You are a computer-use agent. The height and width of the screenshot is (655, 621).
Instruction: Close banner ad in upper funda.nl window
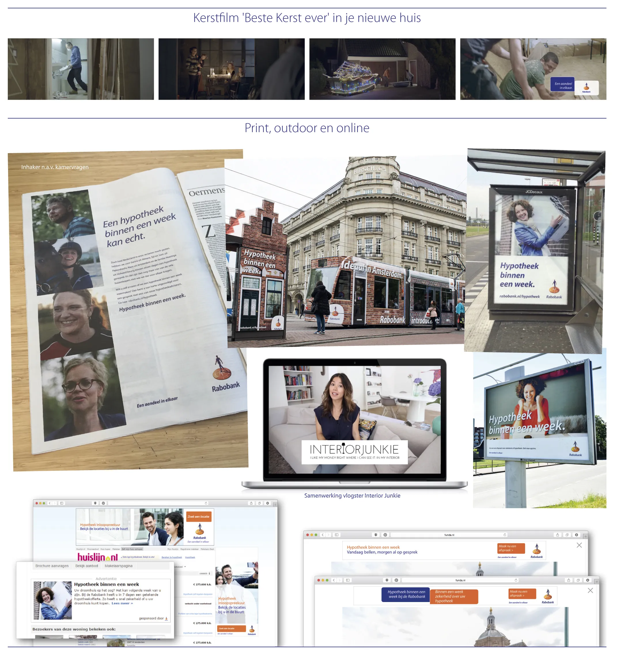(x=579, y=545)
